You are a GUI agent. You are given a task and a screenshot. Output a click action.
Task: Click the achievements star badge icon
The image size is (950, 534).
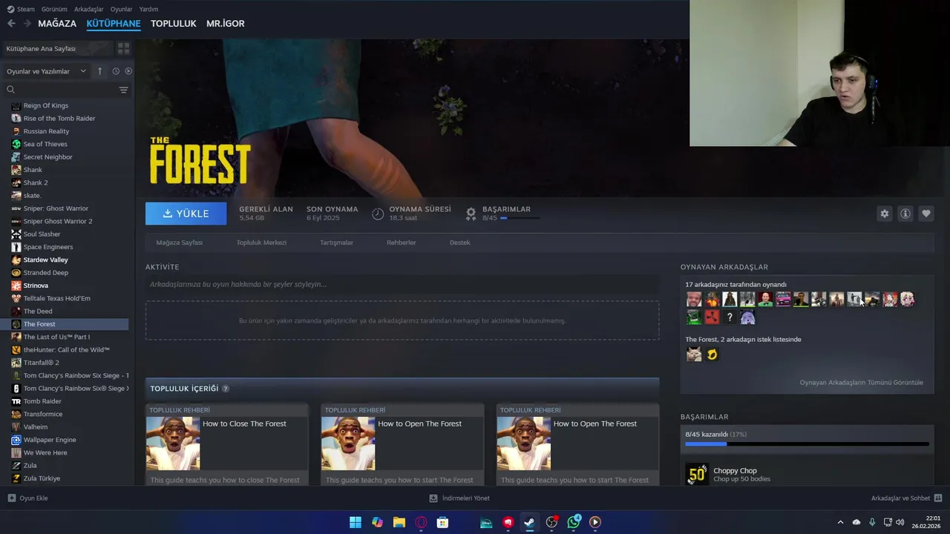click(x=471, y=214)
